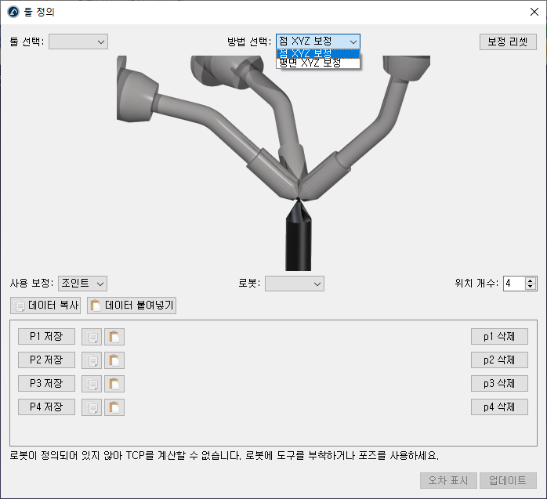Click the 오차 표시 button
Screen dimensions: 547x499
[x=448, y=480]
